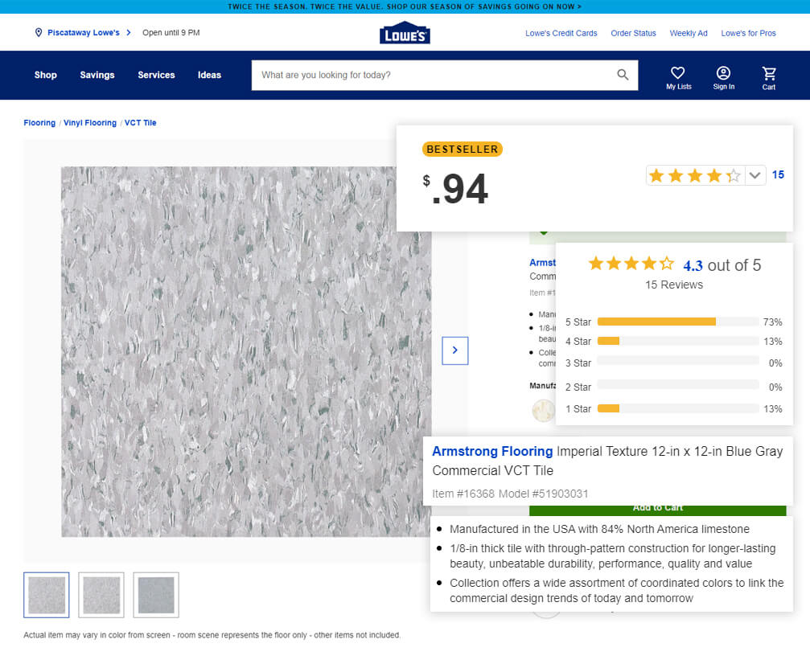Click the VCT Tile breadcrumb
The image size is (810, 668).
140,123
